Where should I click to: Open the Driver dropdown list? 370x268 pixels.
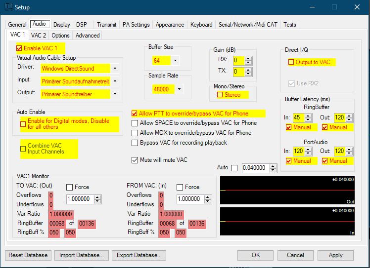tap(115, 69)
